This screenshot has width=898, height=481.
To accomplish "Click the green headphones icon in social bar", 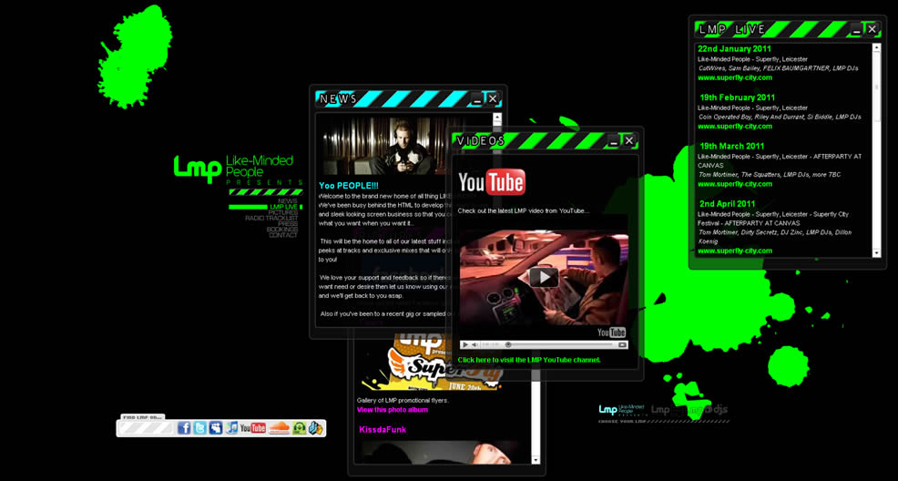I will 299,428.
